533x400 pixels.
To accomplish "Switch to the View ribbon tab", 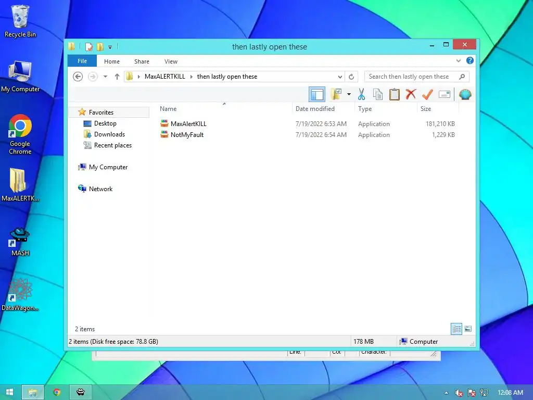I will pos(171,61).
